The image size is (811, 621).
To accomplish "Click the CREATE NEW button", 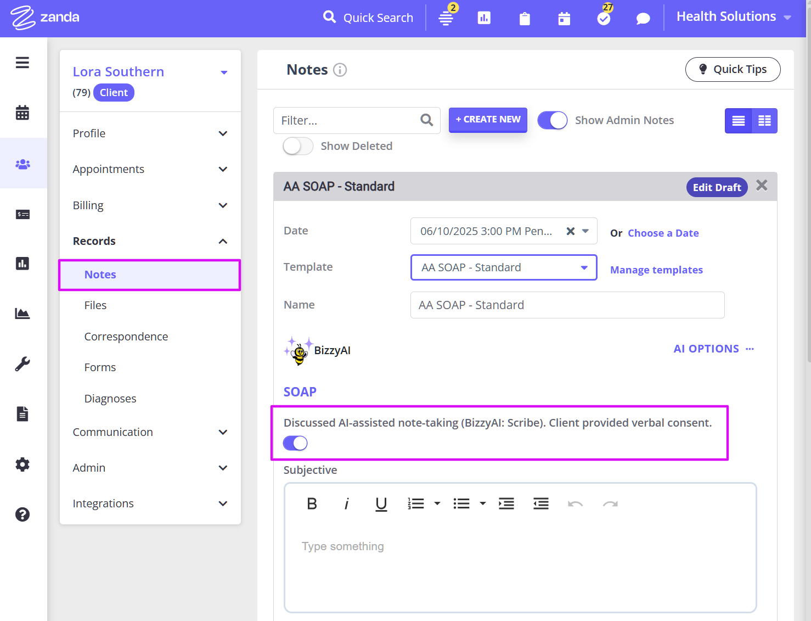I will [x=488, y=120].
